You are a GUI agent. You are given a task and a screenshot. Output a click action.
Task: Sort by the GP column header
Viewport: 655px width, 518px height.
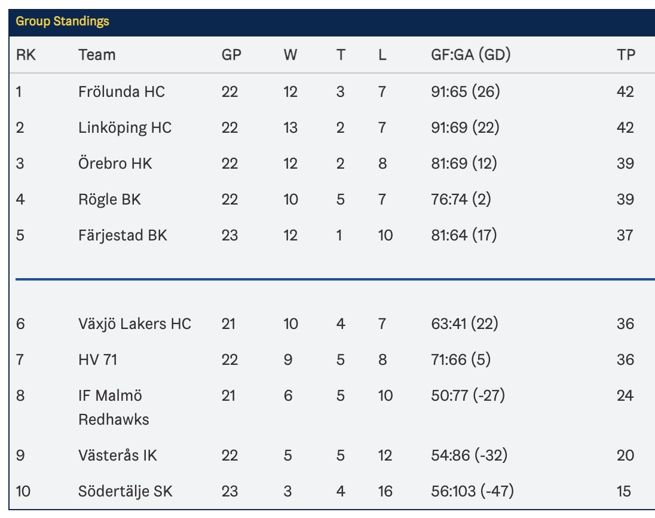(231, 55)
